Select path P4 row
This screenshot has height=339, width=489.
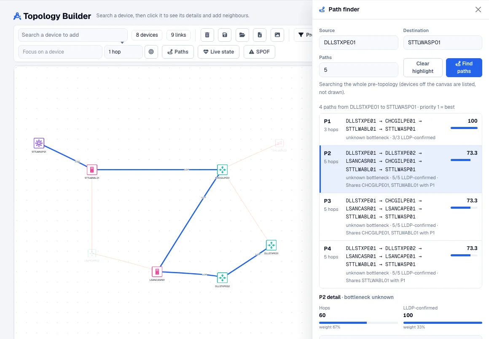(401, 264)
